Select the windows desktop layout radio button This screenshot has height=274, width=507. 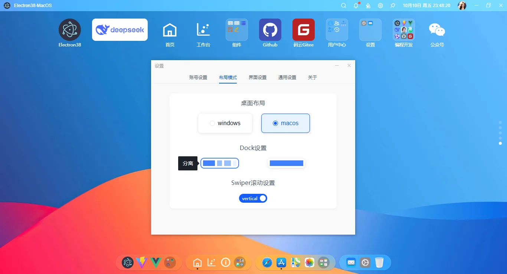pos(212,123)
